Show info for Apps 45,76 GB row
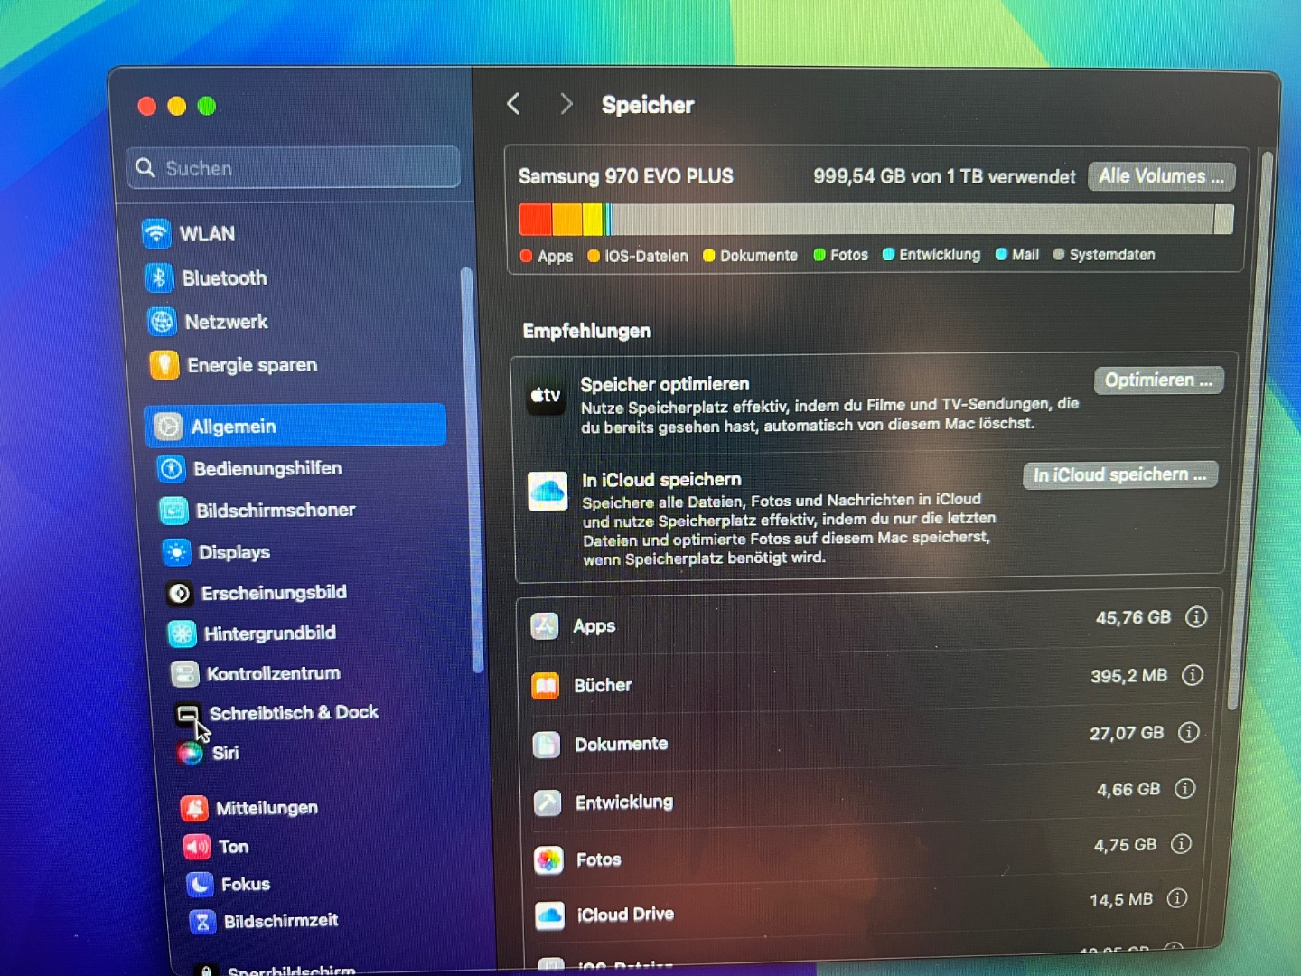The width and height of the screenshot is (1301, 976). point(1196,617)
